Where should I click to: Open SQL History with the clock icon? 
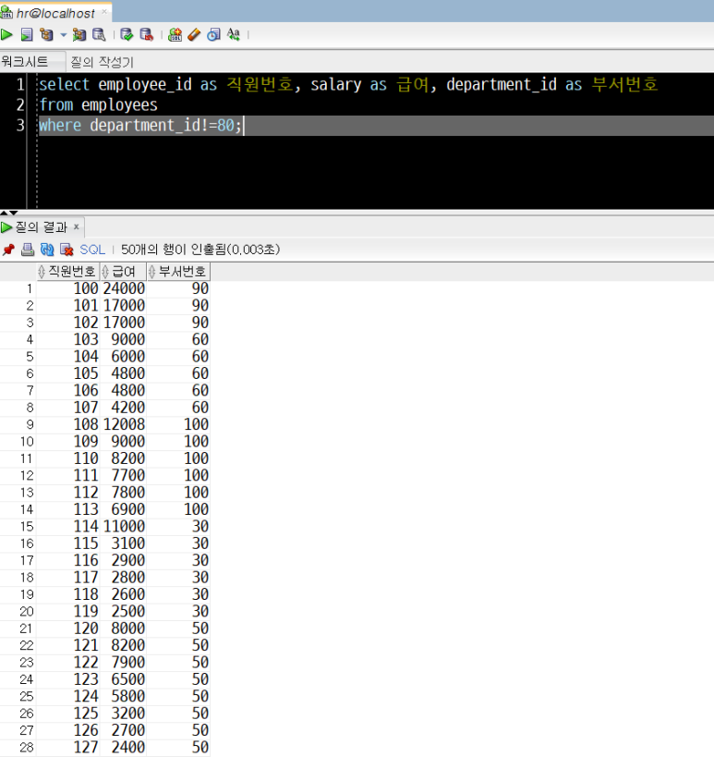click(x=213, y=35)
